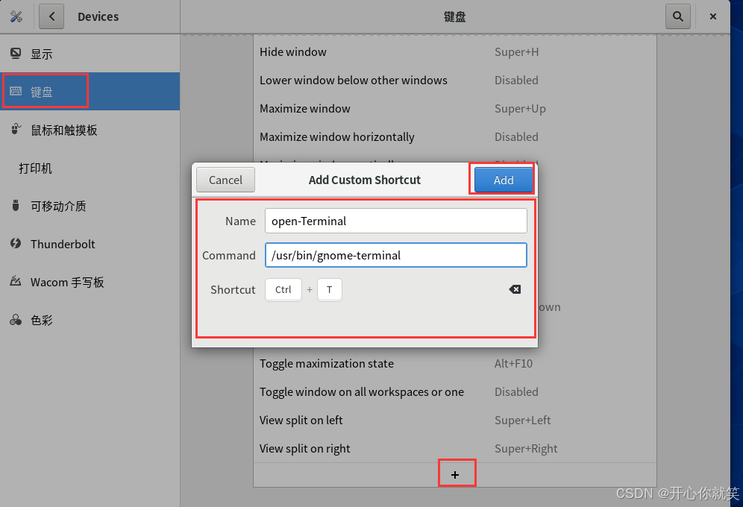Click the plus button to add shortcut

pos(455,475)
